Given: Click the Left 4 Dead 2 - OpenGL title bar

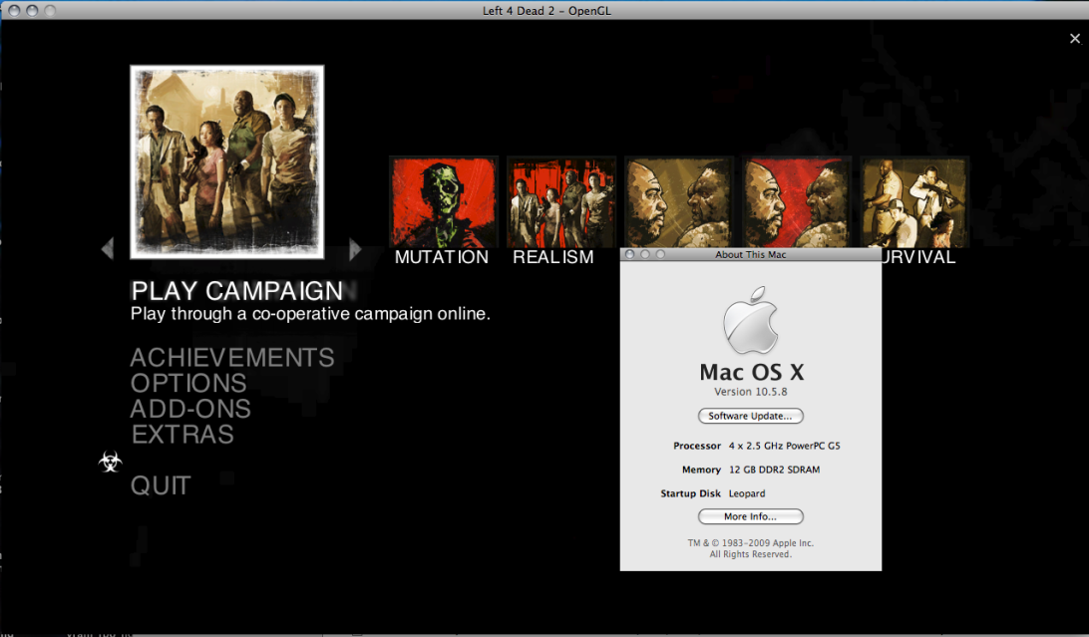Looking at the screenshot, I should click(544, 10).
